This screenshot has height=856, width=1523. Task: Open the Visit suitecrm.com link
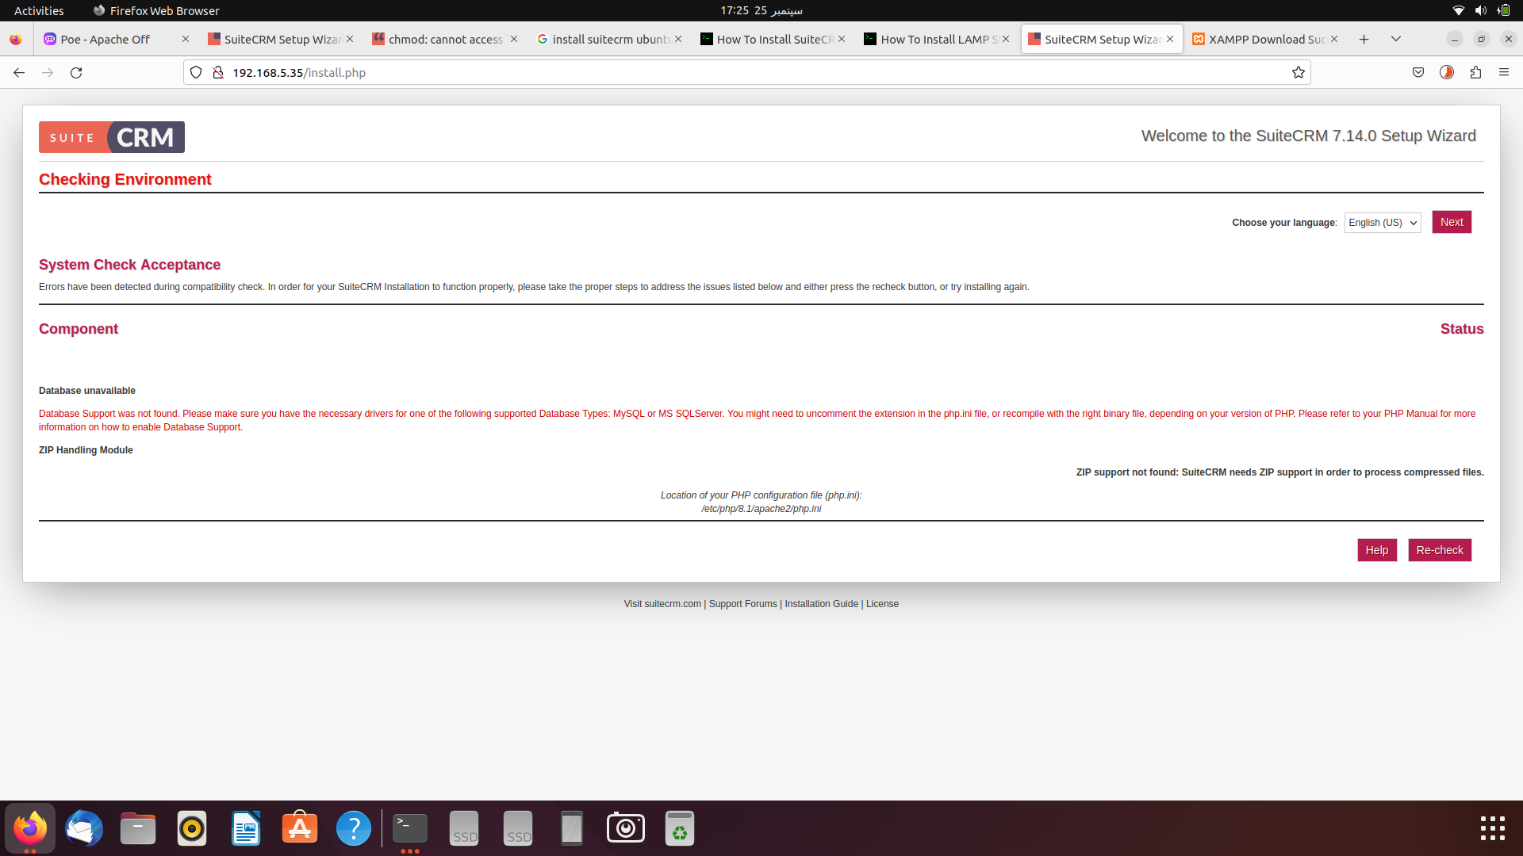662,604
